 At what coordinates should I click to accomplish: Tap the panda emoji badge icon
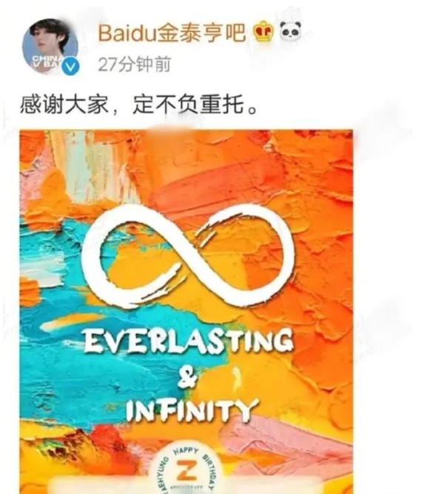click(290, 31)
